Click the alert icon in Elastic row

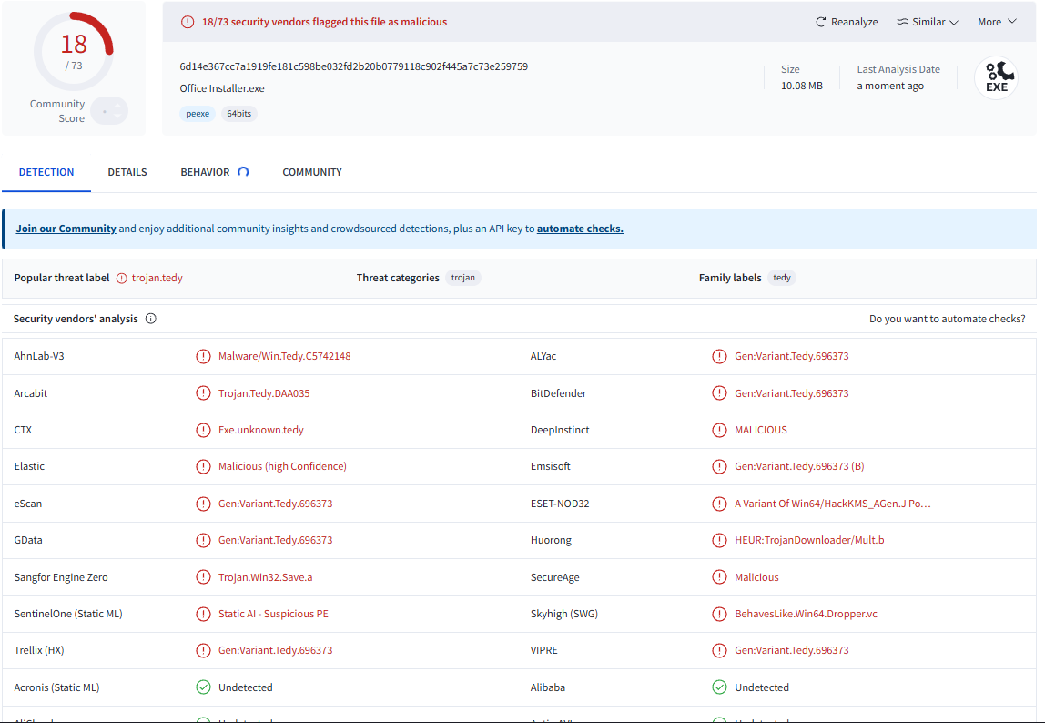tap(203, 467)
